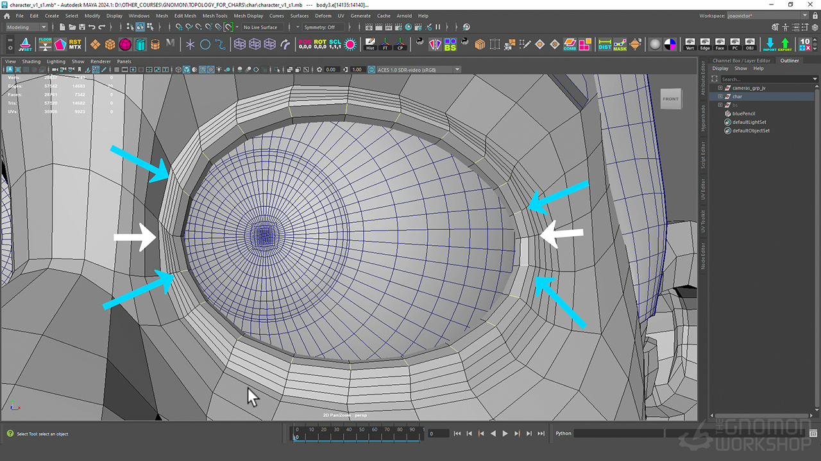Toggle the Vert eye visibility button
The image size is (821, 461).
[x=690, y=44]
